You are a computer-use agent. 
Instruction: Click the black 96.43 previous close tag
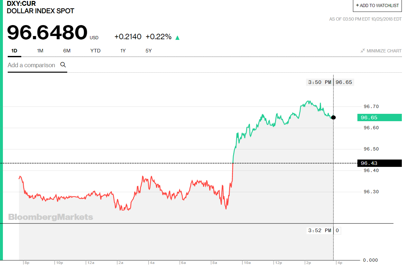(379, 163)
